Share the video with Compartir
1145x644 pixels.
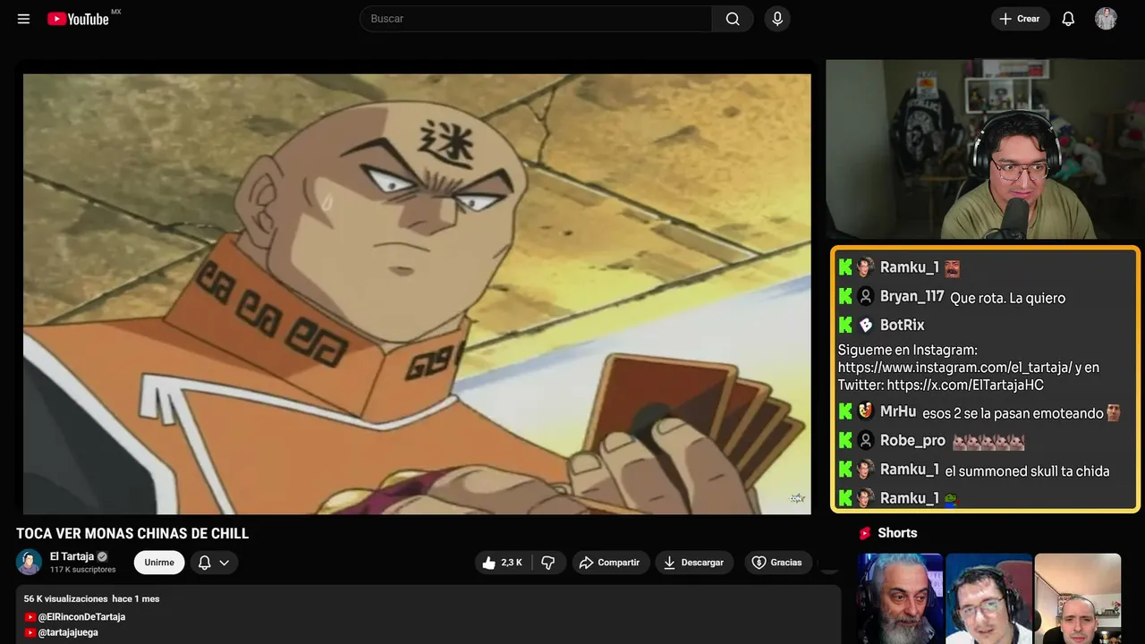(611, 563)
